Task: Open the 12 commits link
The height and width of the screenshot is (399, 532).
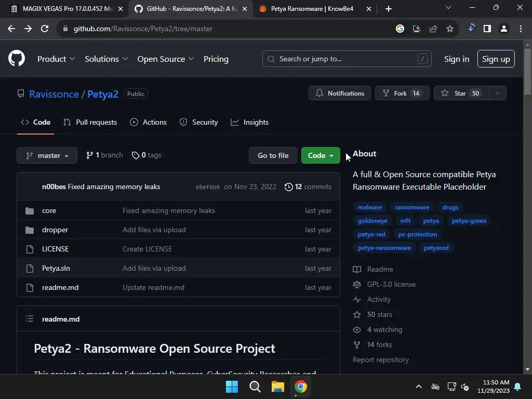Action: (308, 187)
